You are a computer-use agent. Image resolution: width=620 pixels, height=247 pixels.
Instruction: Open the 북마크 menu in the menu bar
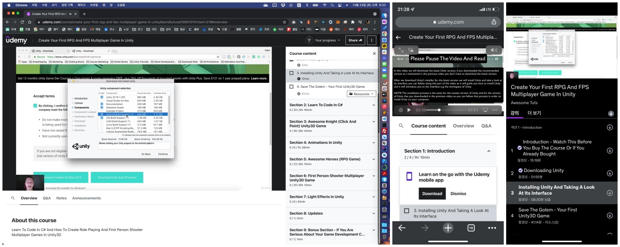[82, 5]
